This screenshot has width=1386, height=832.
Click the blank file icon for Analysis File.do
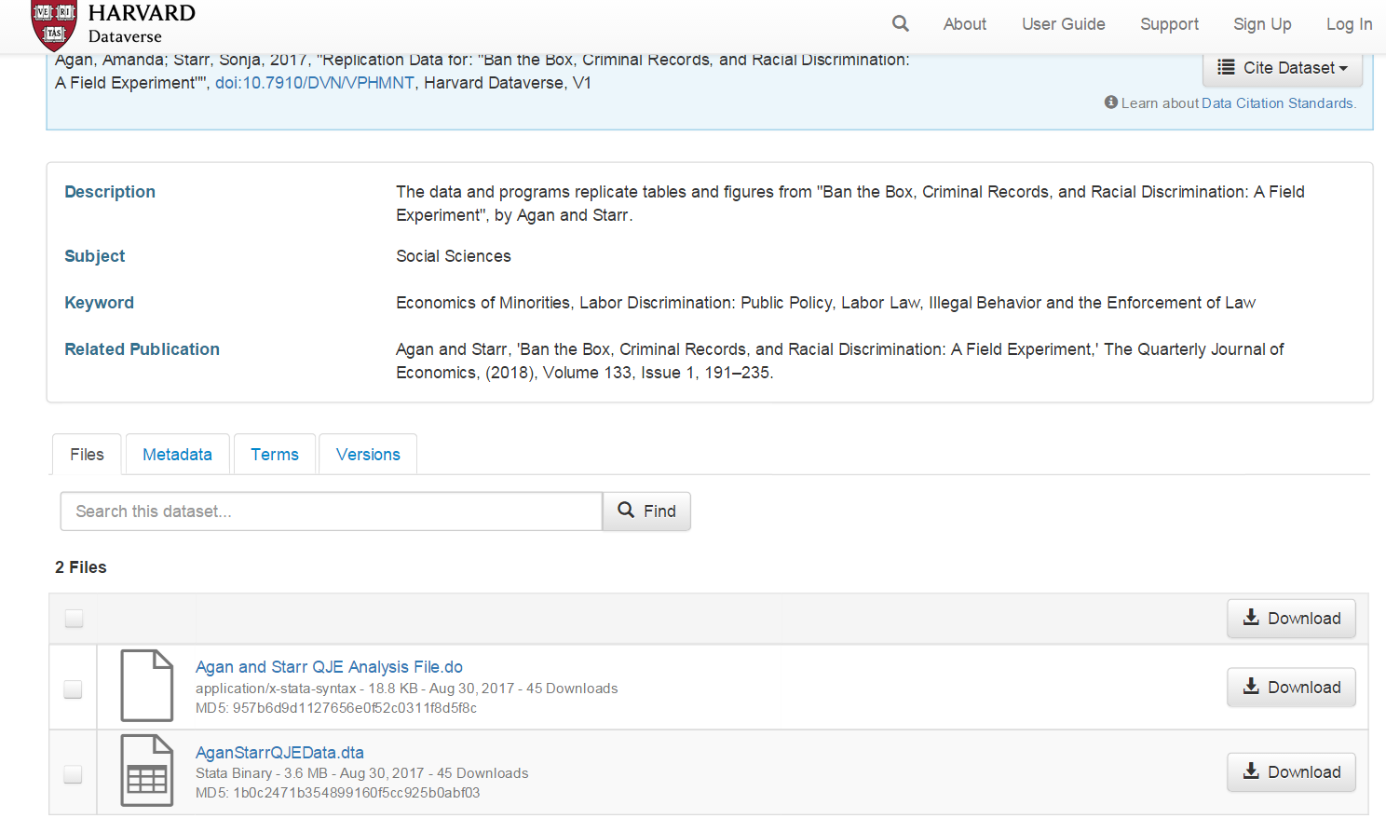coord(147,686)
